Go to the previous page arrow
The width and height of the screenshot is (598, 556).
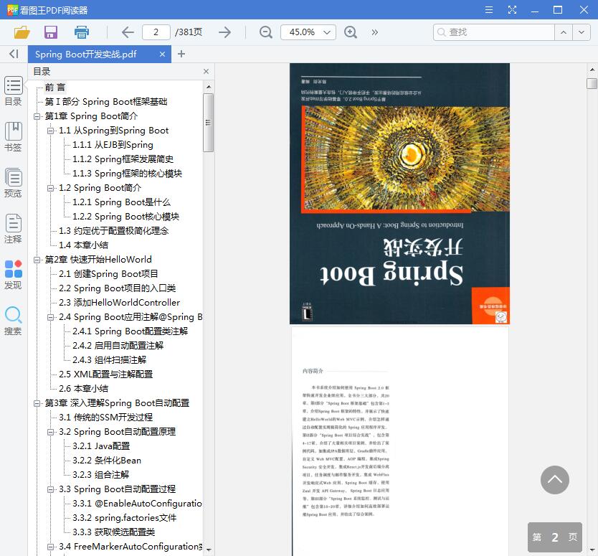click(128, 32)
